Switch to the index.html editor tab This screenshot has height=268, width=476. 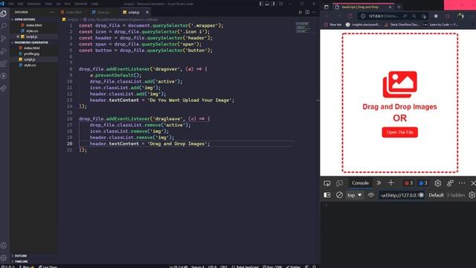pos(74,12)
